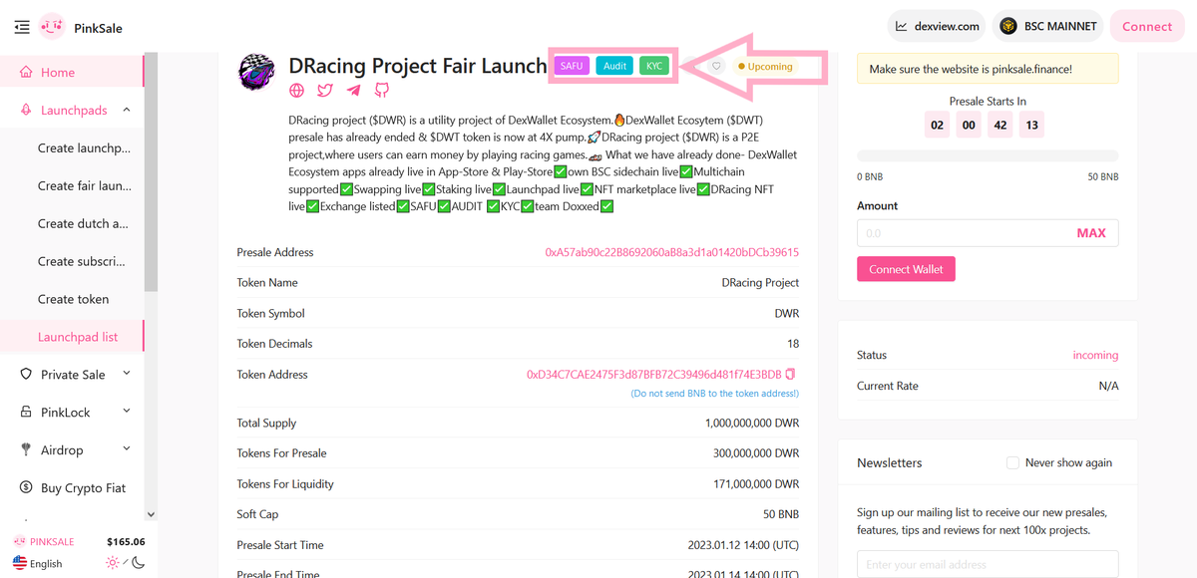The width and height of the screenshot is (1197, 578).
Task: Click the dexview chart icon
Action: pyautogui.click(x=902, y=26)
